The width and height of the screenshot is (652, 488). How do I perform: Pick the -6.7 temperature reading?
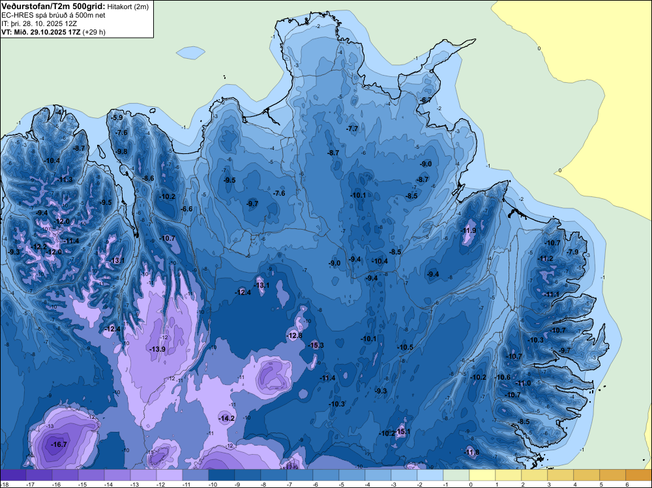coord(426,100)
